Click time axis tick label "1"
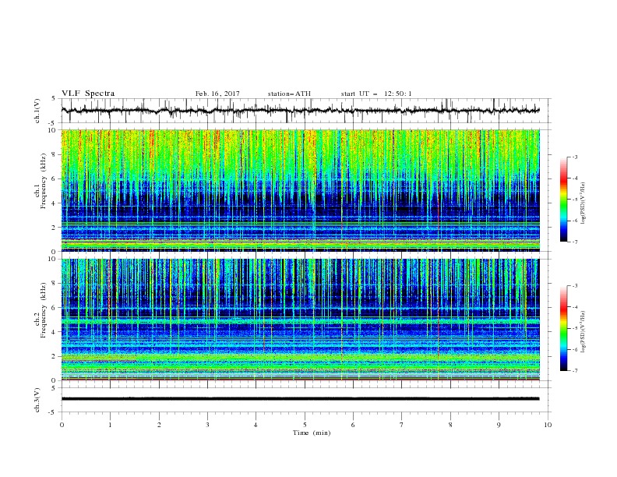 110,425
